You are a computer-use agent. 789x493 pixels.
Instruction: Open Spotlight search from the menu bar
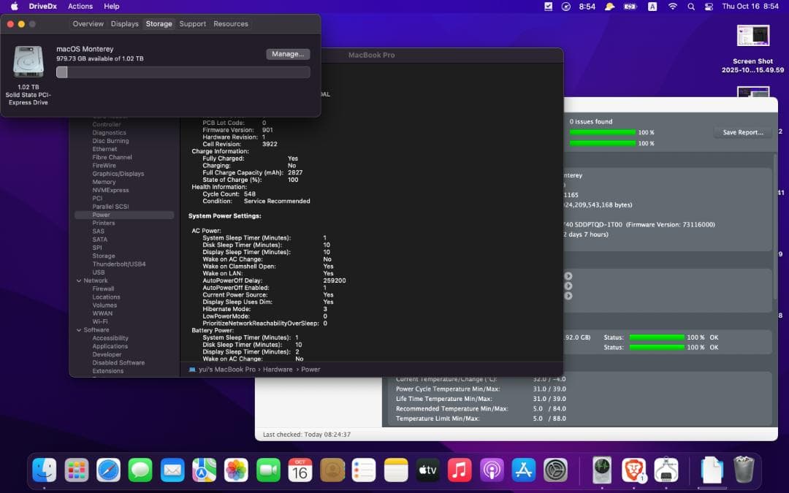pos(690,6)
